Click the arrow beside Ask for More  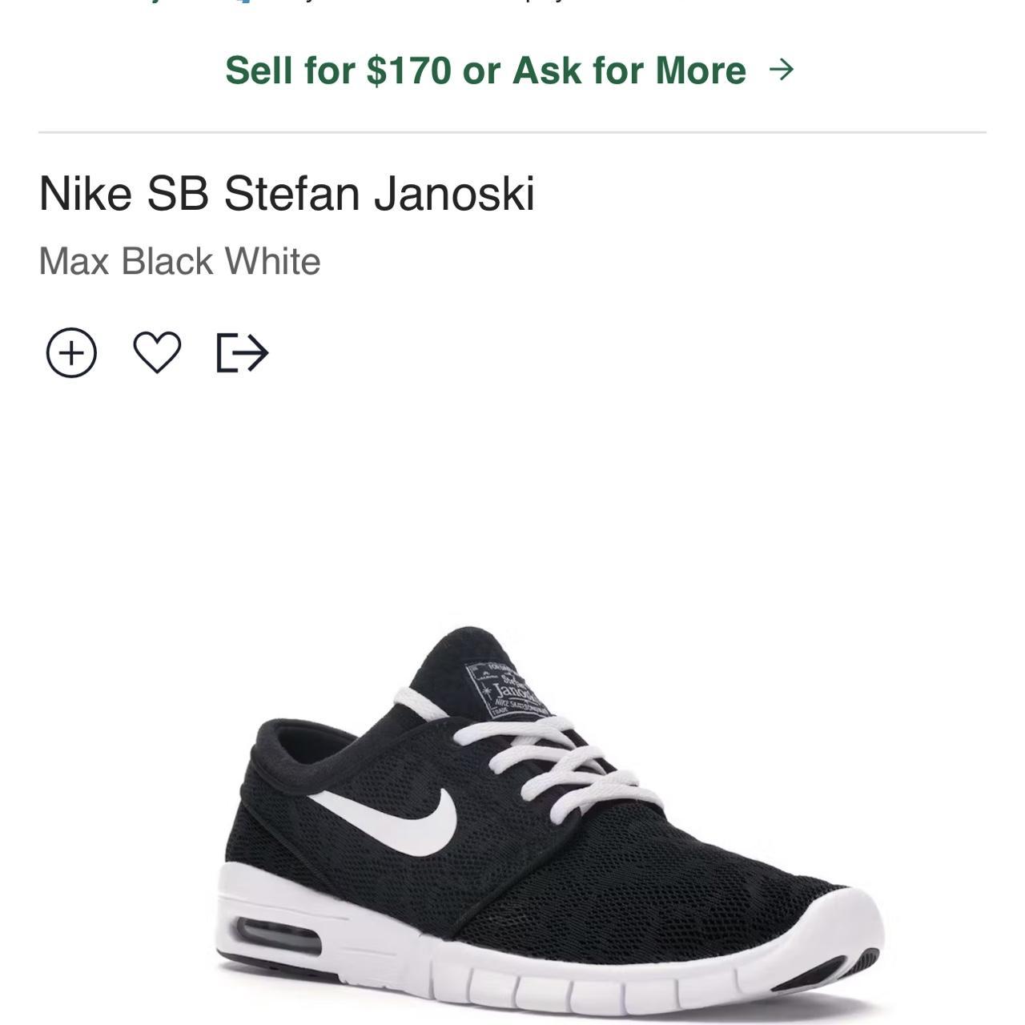[x=781, y=70]
